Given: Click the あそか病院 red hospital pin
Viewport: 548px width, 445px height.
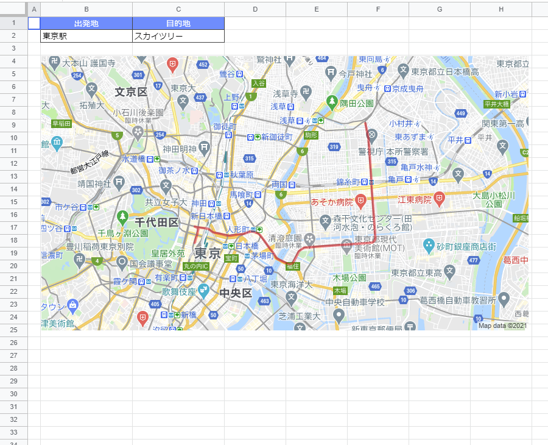Looking at the screenshot, I should click(360, 201).
